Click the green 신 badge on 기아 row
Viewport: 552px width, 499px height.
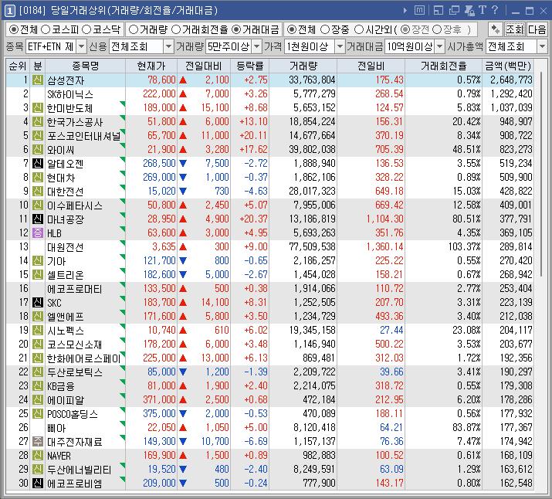point(37,260)
